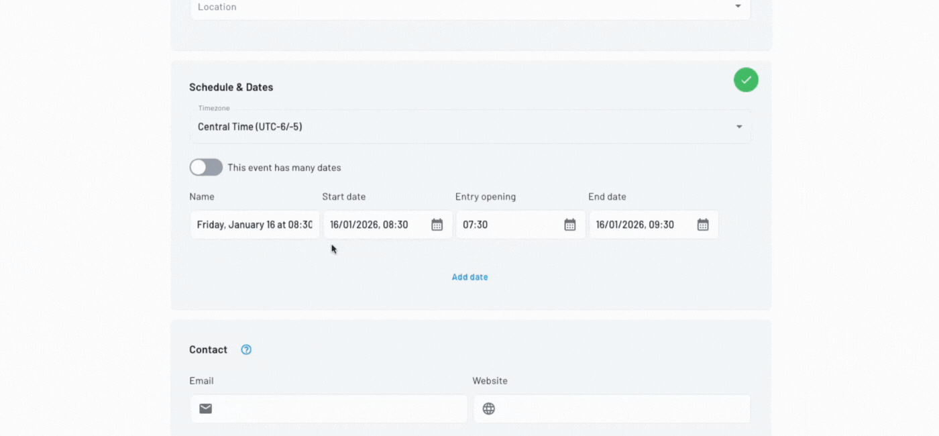Open the Entry opening calendar picker icon

[x=569, y=225]
